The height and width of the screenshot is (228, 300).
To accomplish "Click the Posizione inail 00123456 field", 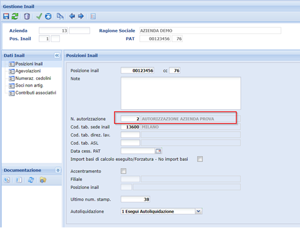I will click(137, 71).
